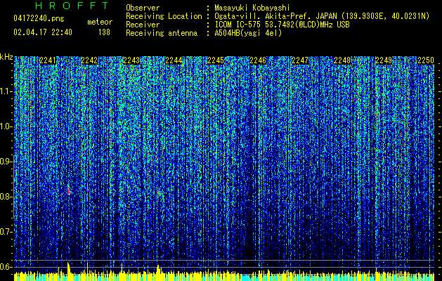Click the 0.7 kHz axis label
This screenshot has height=281, width=442.
click(6, 232)
